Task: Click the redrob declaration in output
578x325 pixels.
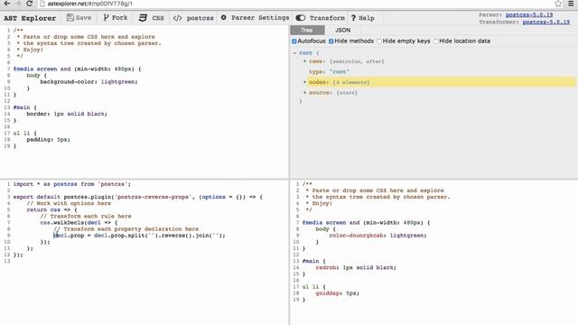Action: pyautogui.click(x=356, y=267)
